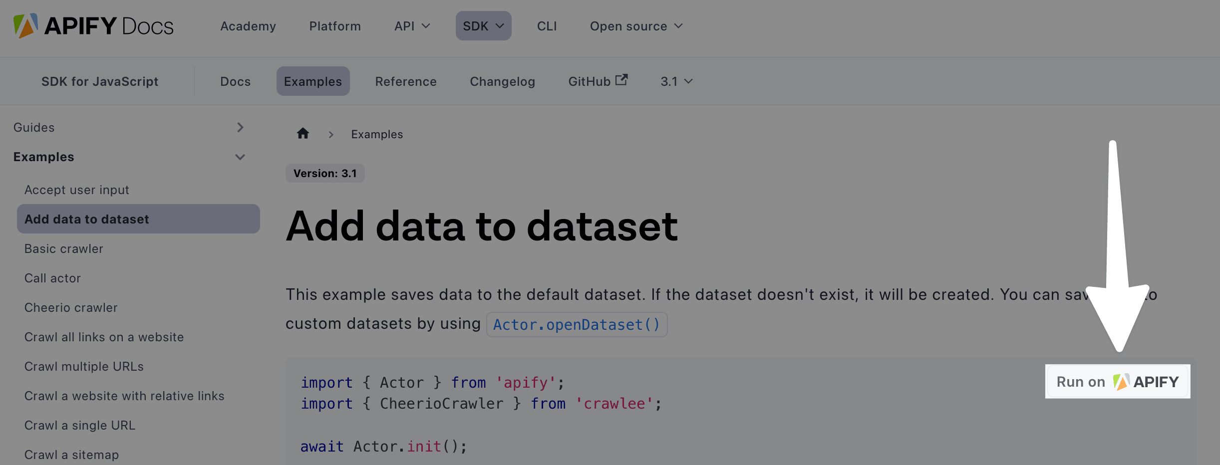Collapse the Examples sidebar section
The width and height of the screenshot is (1220, 465).
click(240, 157)
